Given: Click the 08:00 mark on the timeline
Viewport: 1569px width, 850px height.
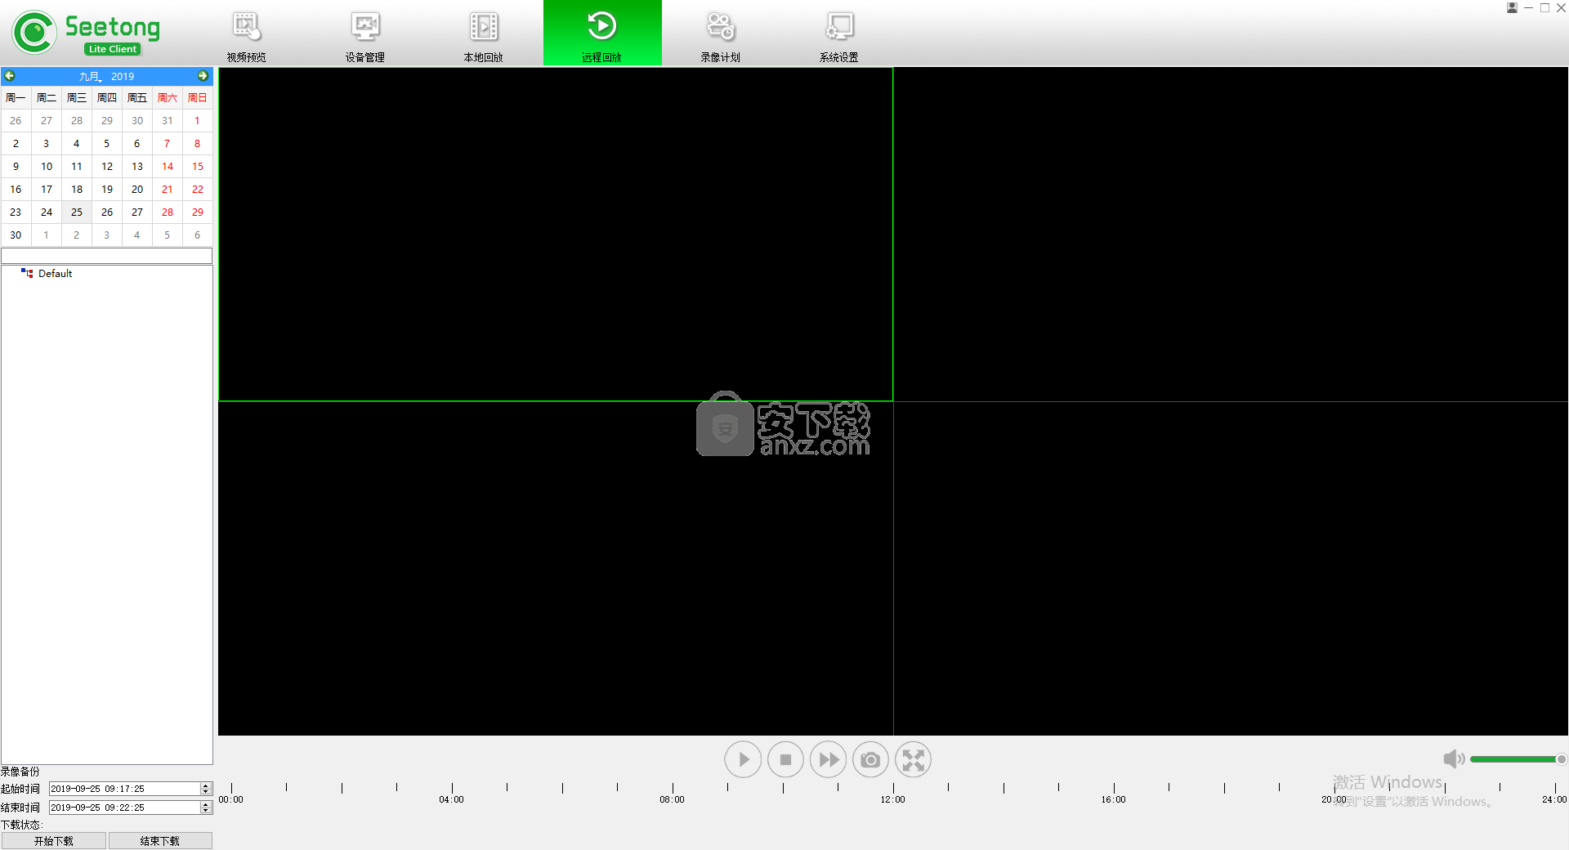Looking at the screenshot, I should tap(672, 799).
